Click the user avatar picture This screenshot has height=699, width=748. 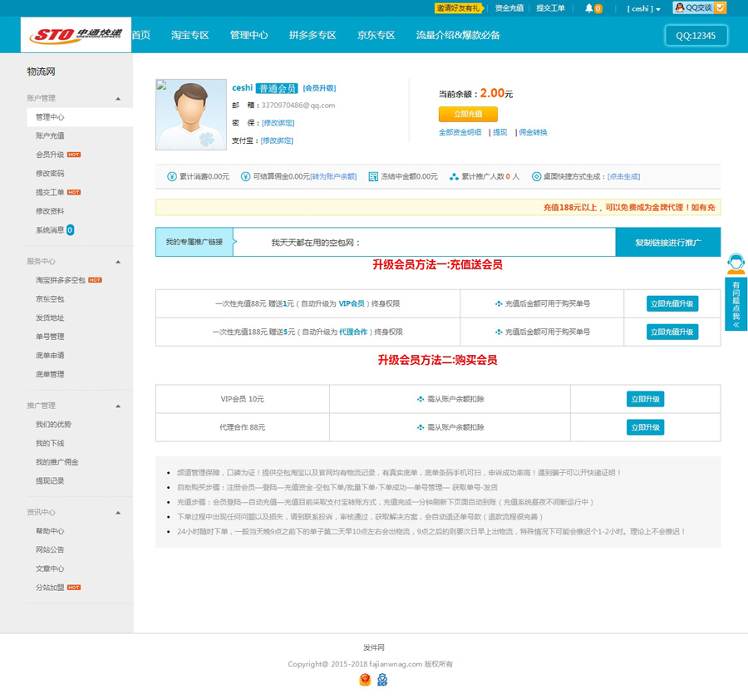pos(191,115)
